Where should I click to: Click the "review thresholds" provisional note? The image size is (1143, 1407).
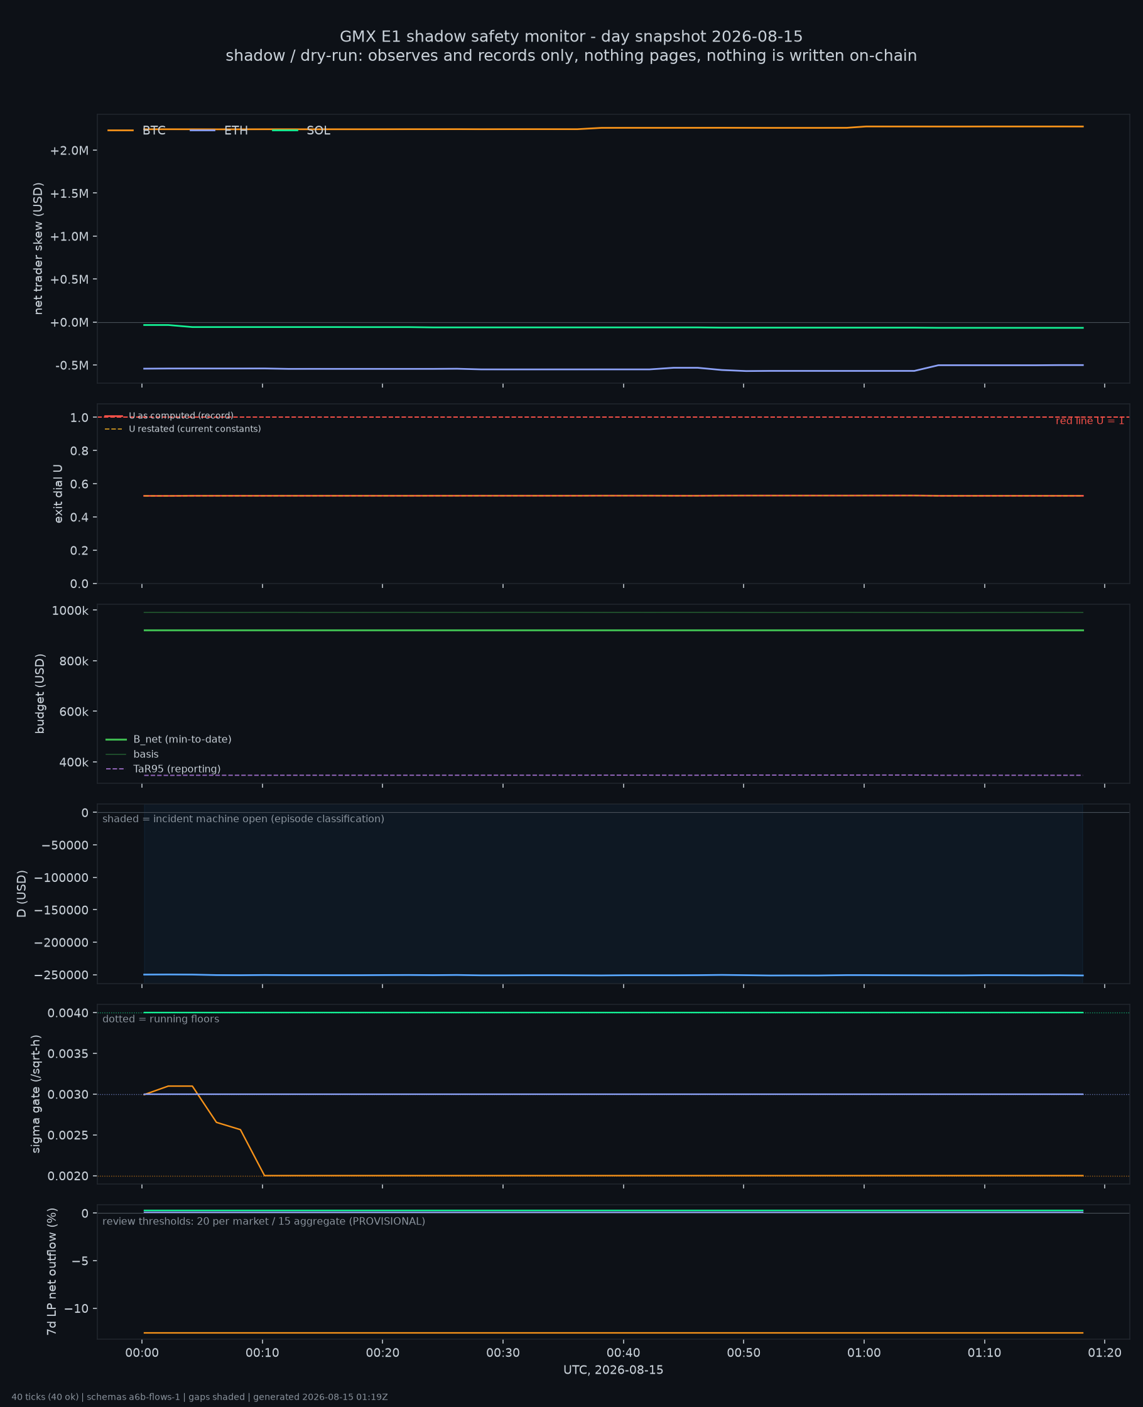click(264, 1221)
